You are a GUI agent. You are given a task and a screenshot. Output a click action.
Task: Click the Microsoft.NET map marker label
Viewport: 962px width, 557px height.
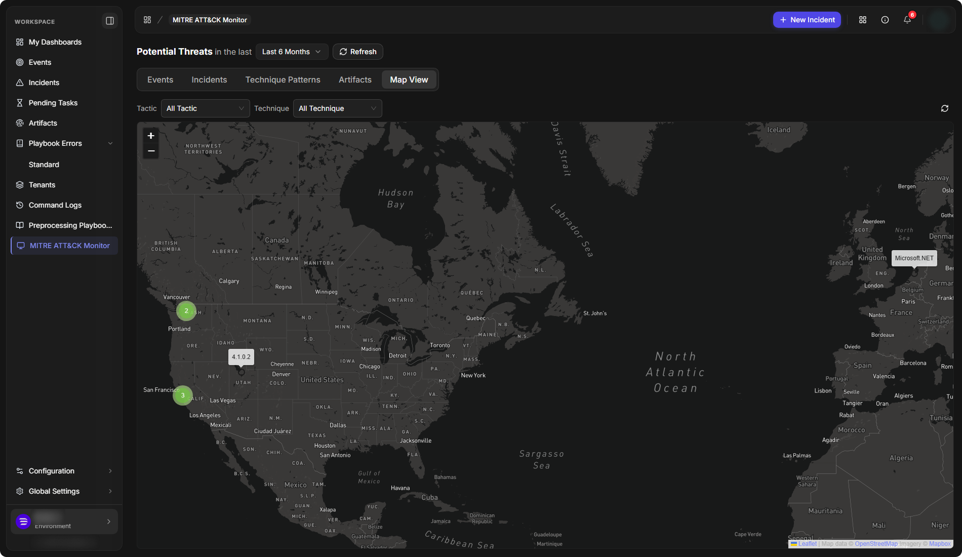coord(914,258)
